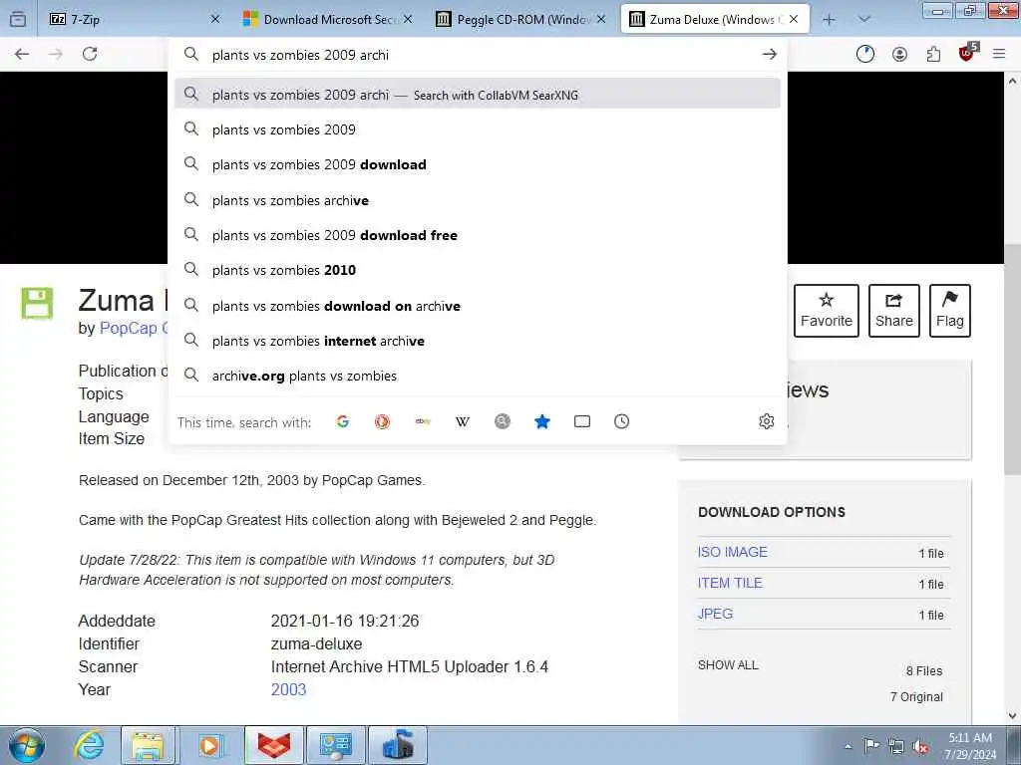The width and height of the screenshot is (1021, 765).
Task: Open the uBlock Origin shield icon
Action: click(967, 54)
